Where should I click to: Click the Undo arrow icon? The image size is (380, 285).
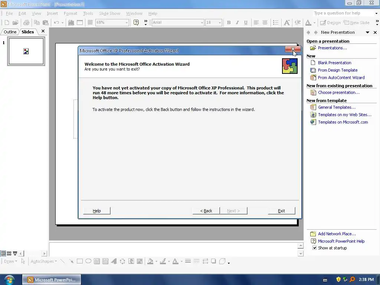(x=56, y=23)
